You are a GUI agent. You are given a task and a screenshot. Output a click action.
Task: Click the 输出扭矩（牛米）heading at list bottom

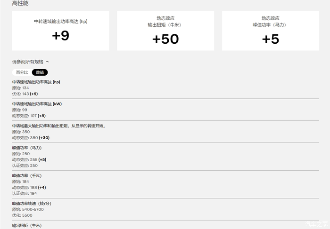(x=27, y=225)
